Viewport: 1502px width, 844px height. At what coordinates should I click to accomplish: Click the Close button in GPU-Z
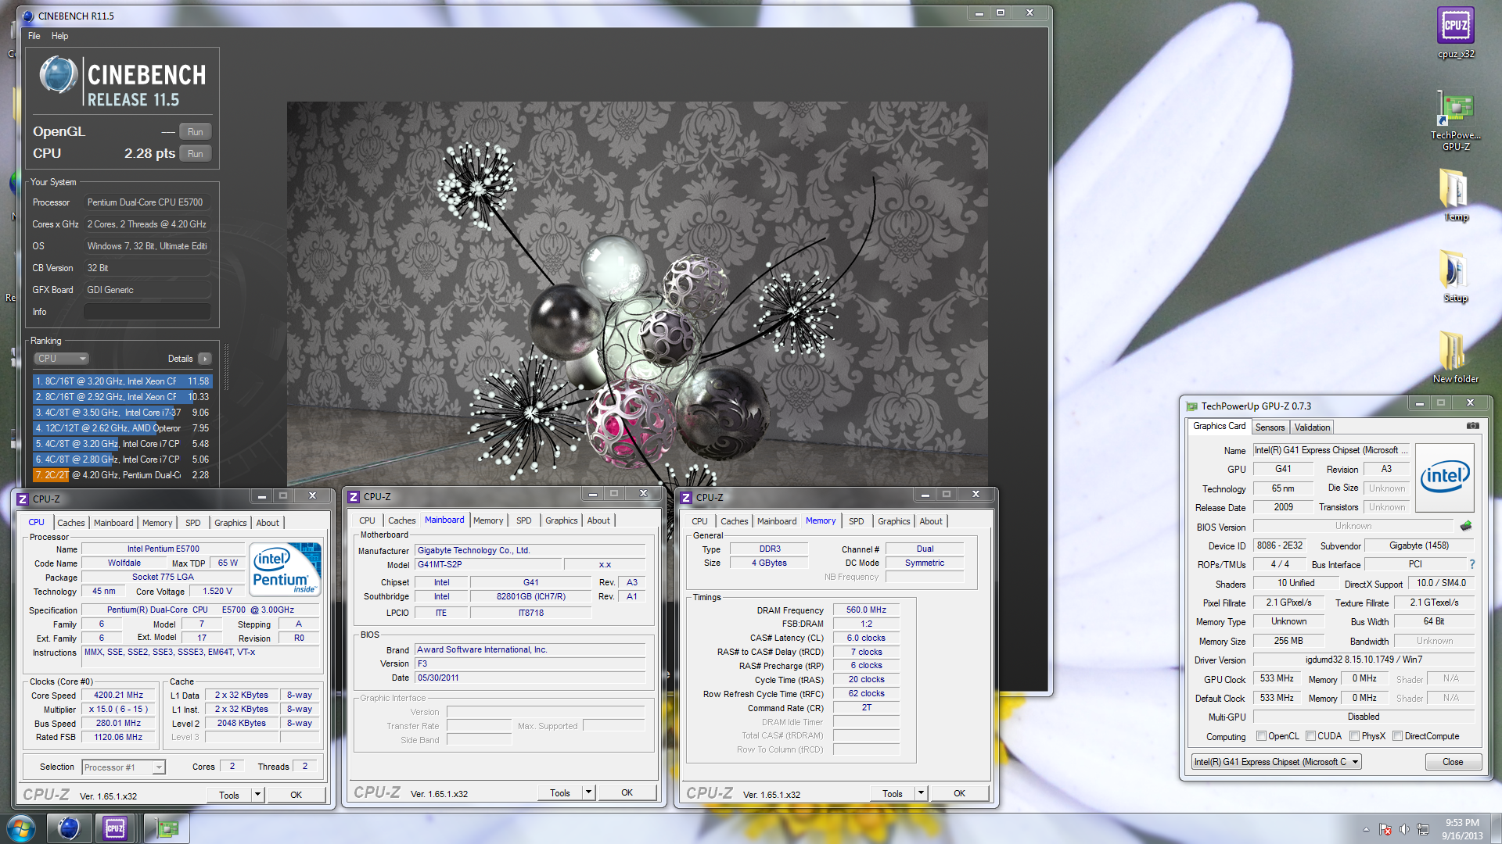(1453, 762)
